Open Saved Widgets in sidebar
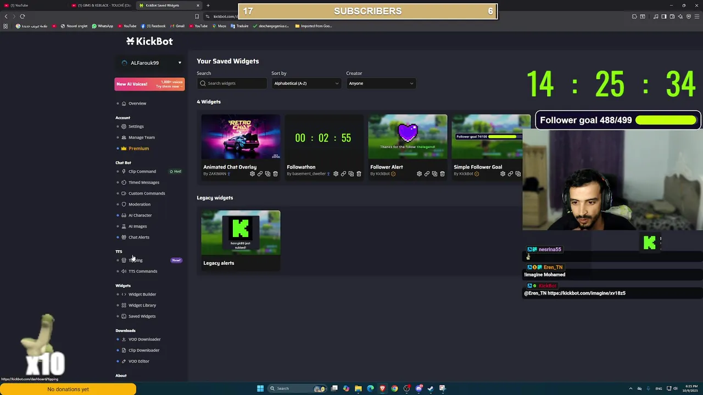703x395 pixels. click(x=142, y=316)
